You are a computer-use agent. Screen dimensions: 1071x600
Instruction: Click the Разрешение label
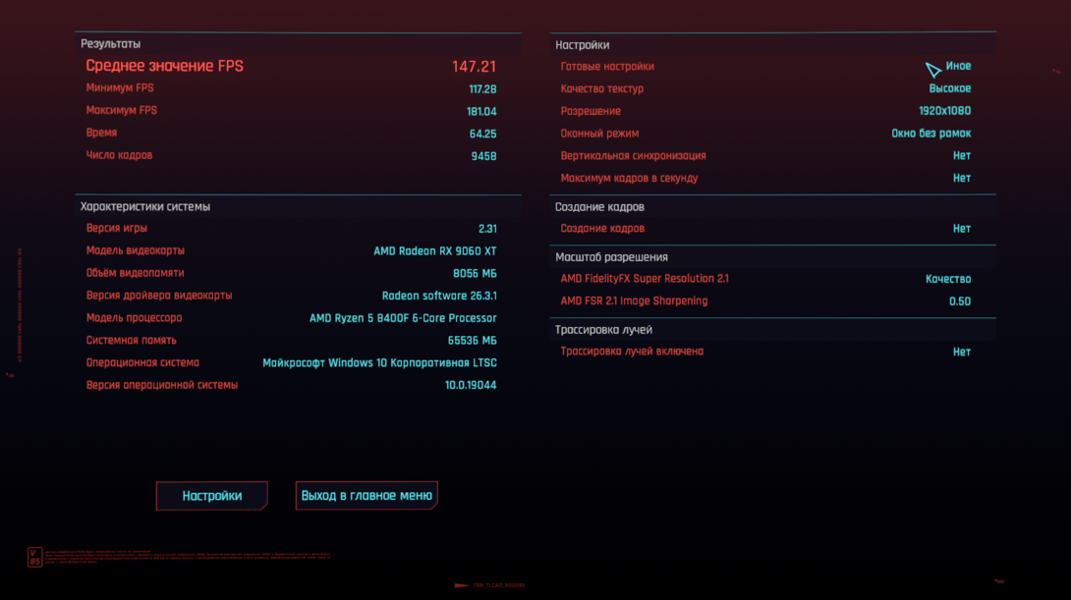pyautogui.click(x=591, y=111)
